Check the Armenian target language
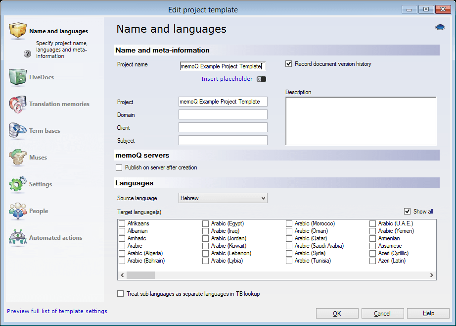 [x=372, y=239]
